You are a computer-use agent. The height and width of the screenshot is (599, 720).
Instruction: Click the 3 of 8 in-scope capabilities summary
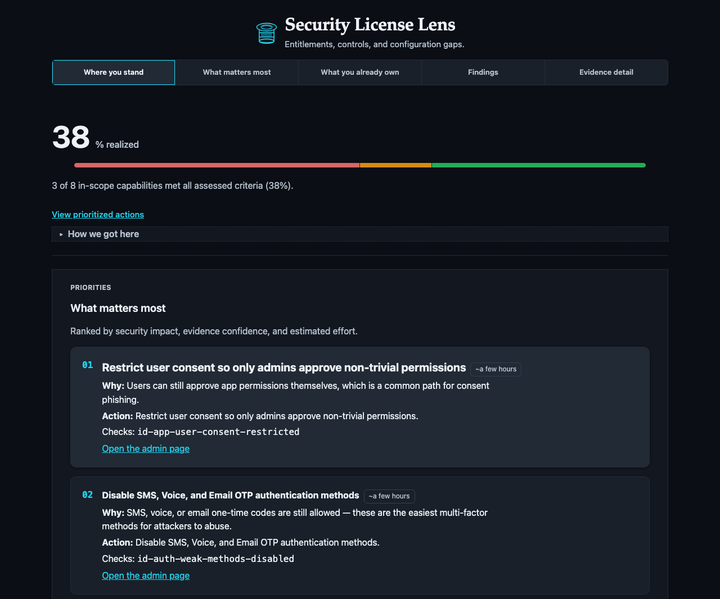[x=173, y=185]
